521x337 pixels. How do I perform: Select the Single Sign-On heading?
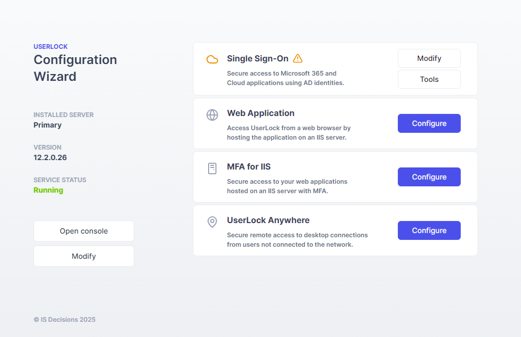[258, 59]
